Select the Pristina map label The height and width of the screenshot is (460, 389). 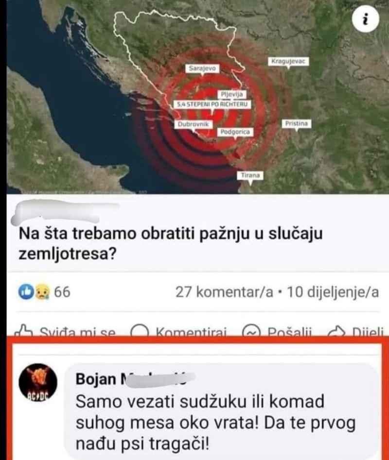tap(297, 123)
